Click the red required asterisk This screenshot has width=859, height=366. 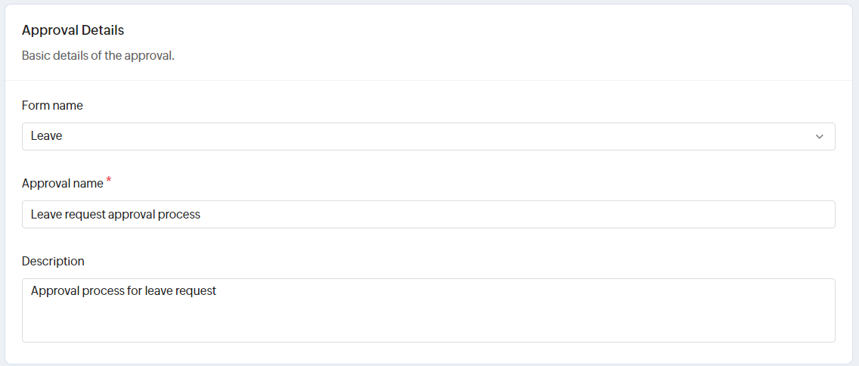pos(109,181)
